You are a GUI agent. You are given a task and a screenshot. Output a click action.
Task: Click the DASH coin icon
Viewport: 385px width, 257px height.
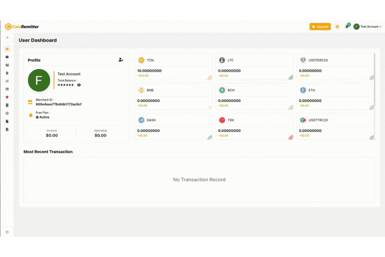[141, 120]
